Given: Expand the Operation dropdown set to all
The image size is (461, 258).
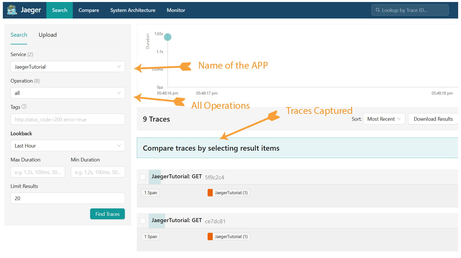Looking at the screenshot, I should tap(68, 93).
